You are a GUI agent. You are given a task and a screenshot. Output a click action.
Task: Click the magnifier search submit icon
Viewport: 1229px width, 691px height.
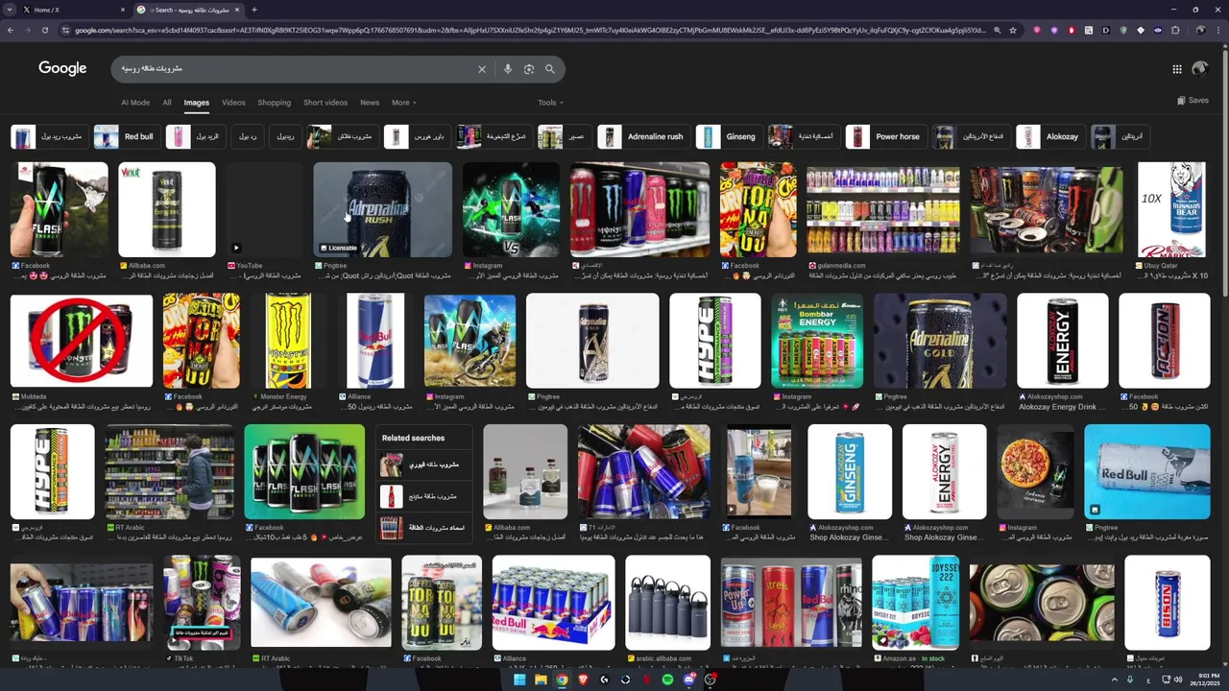click(550, 69)
